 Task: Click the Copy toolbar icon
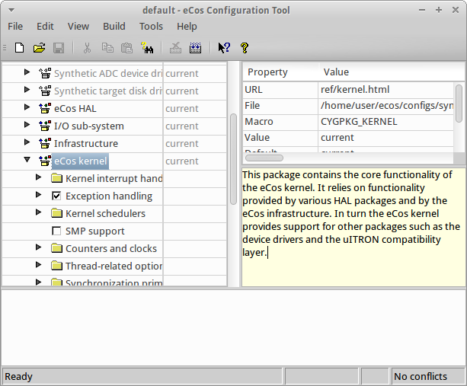coord(107,48)
